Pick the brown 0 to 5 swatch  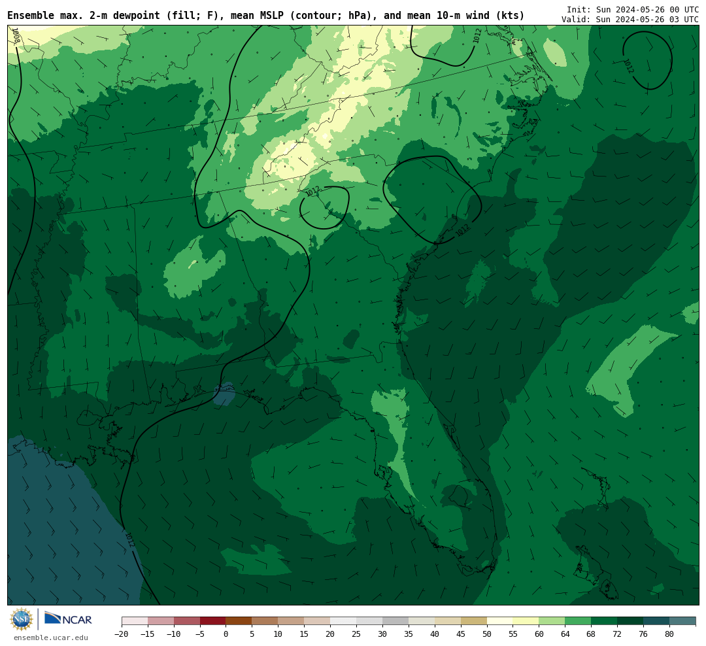[239, 621]
